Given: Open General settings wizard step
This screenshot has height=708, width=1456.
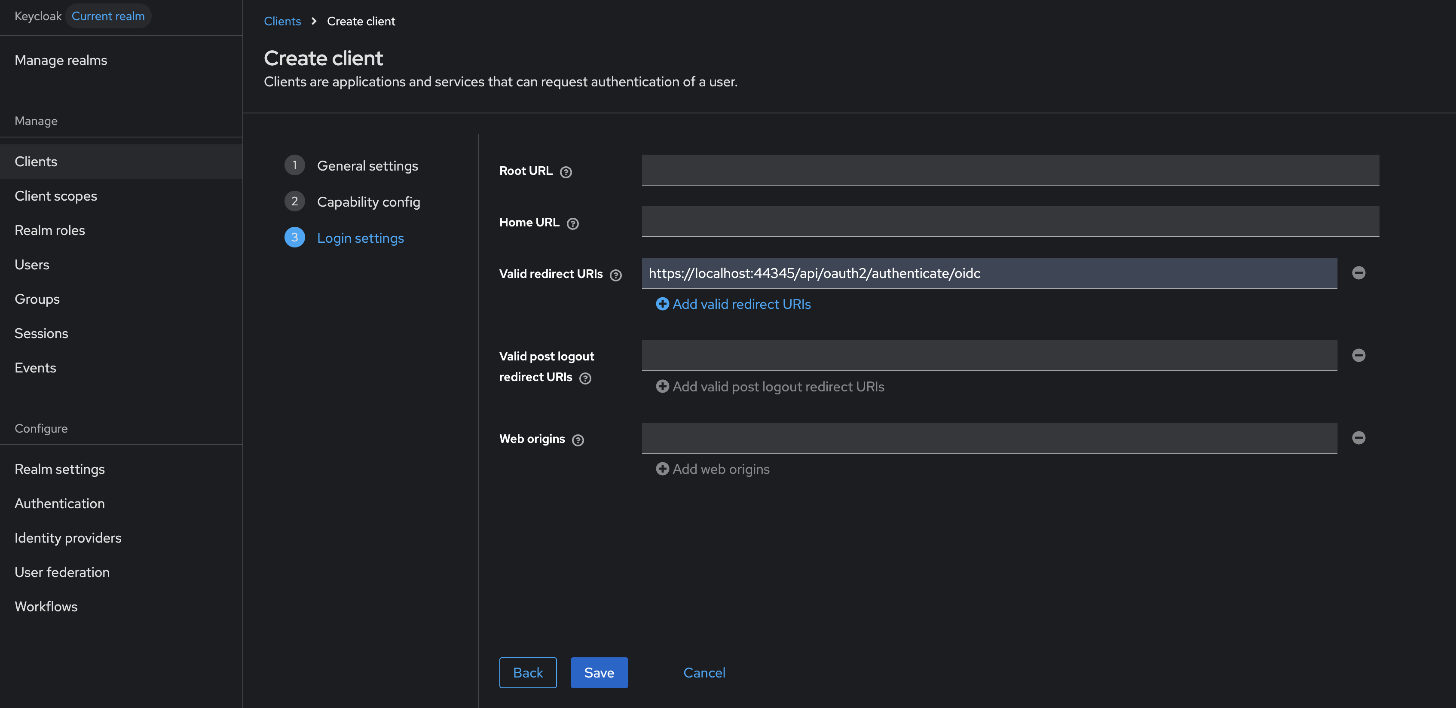Looking at the screenshot, I should [367, 165].
